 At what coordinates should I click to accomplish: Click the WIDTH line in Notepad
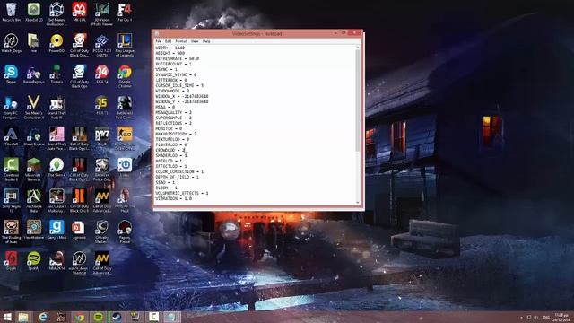(170, 48)
